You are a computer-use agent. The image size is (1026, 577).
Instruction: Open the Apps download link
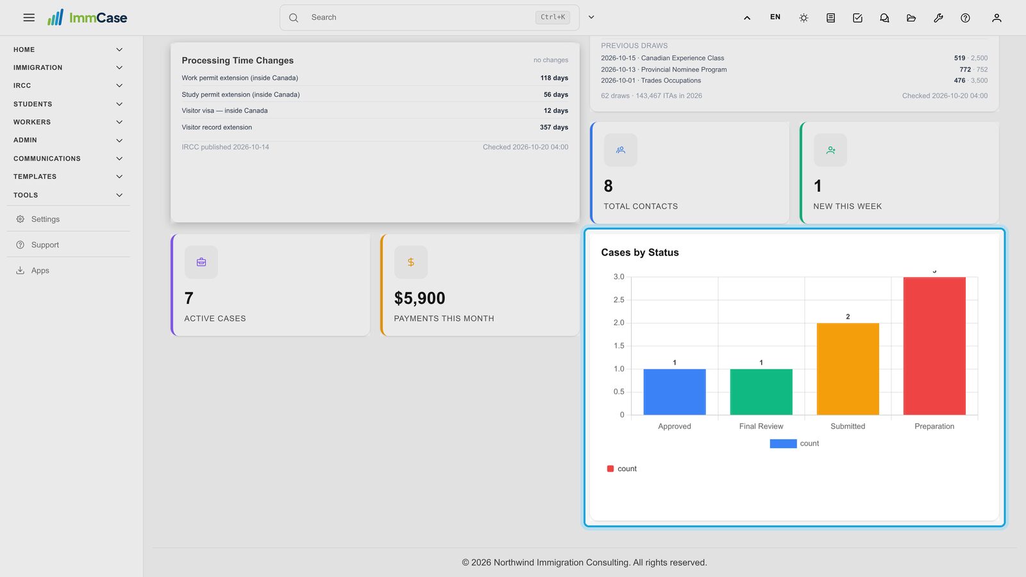coord(68,271)
